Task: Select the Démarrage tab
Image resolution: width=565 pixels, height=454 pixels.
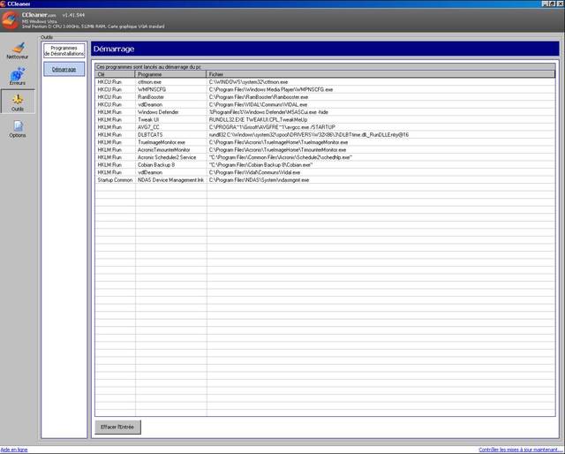Action: tap(64, 69)
